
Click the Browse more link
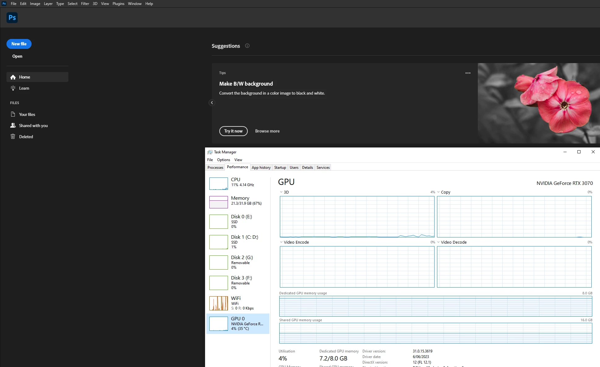pyautogui.click(x=267, y=131)
